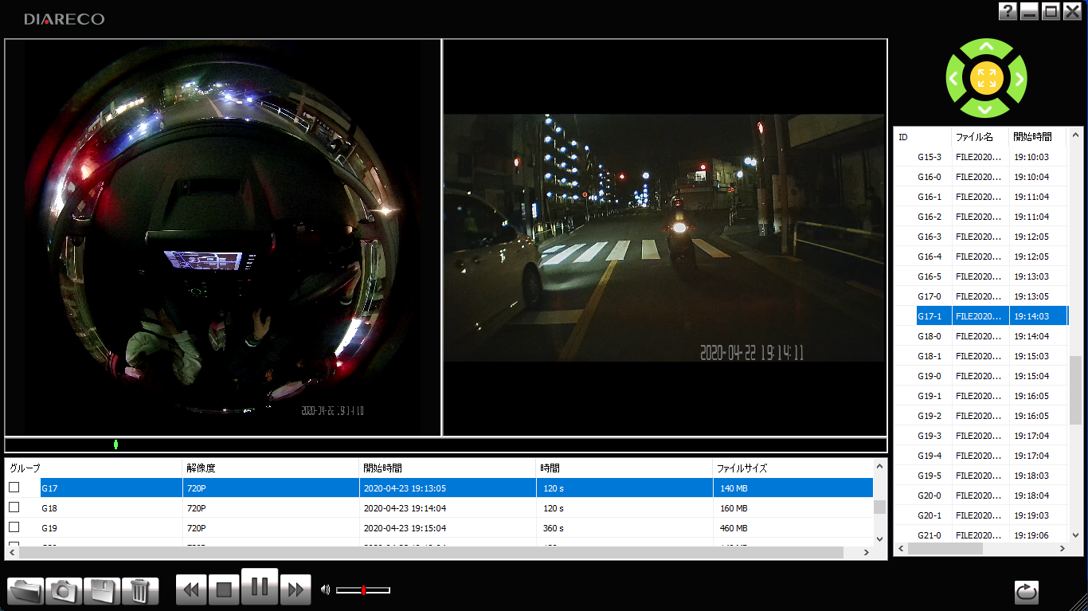Tick the G17 group checkbox
The height and width of the screenshot is (611, 1088).
click(14, 488)
